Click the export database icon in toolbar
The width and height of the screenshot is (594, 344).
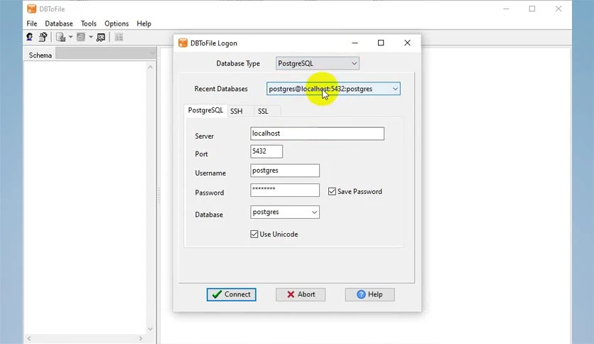pos(60,37)
